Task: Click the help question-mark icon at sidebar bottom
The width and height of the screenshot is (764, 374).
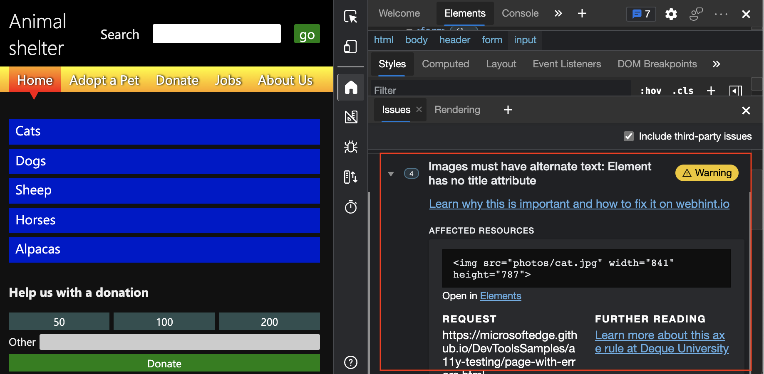Action: [351, 362]
